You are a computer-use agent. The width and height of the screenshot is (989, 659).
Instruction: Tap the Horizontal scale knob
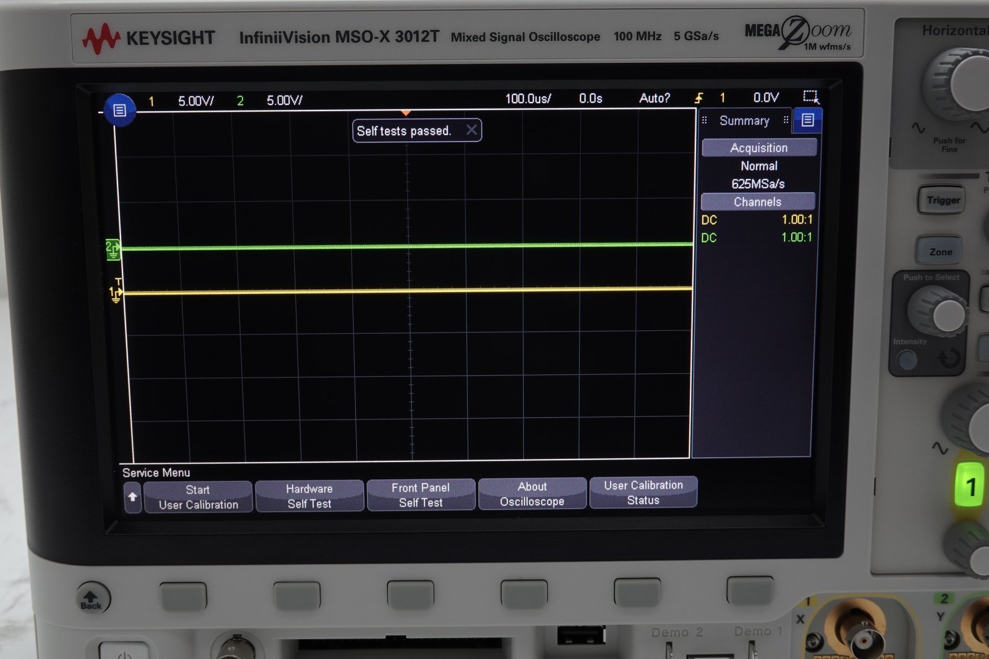coord(958,83)
